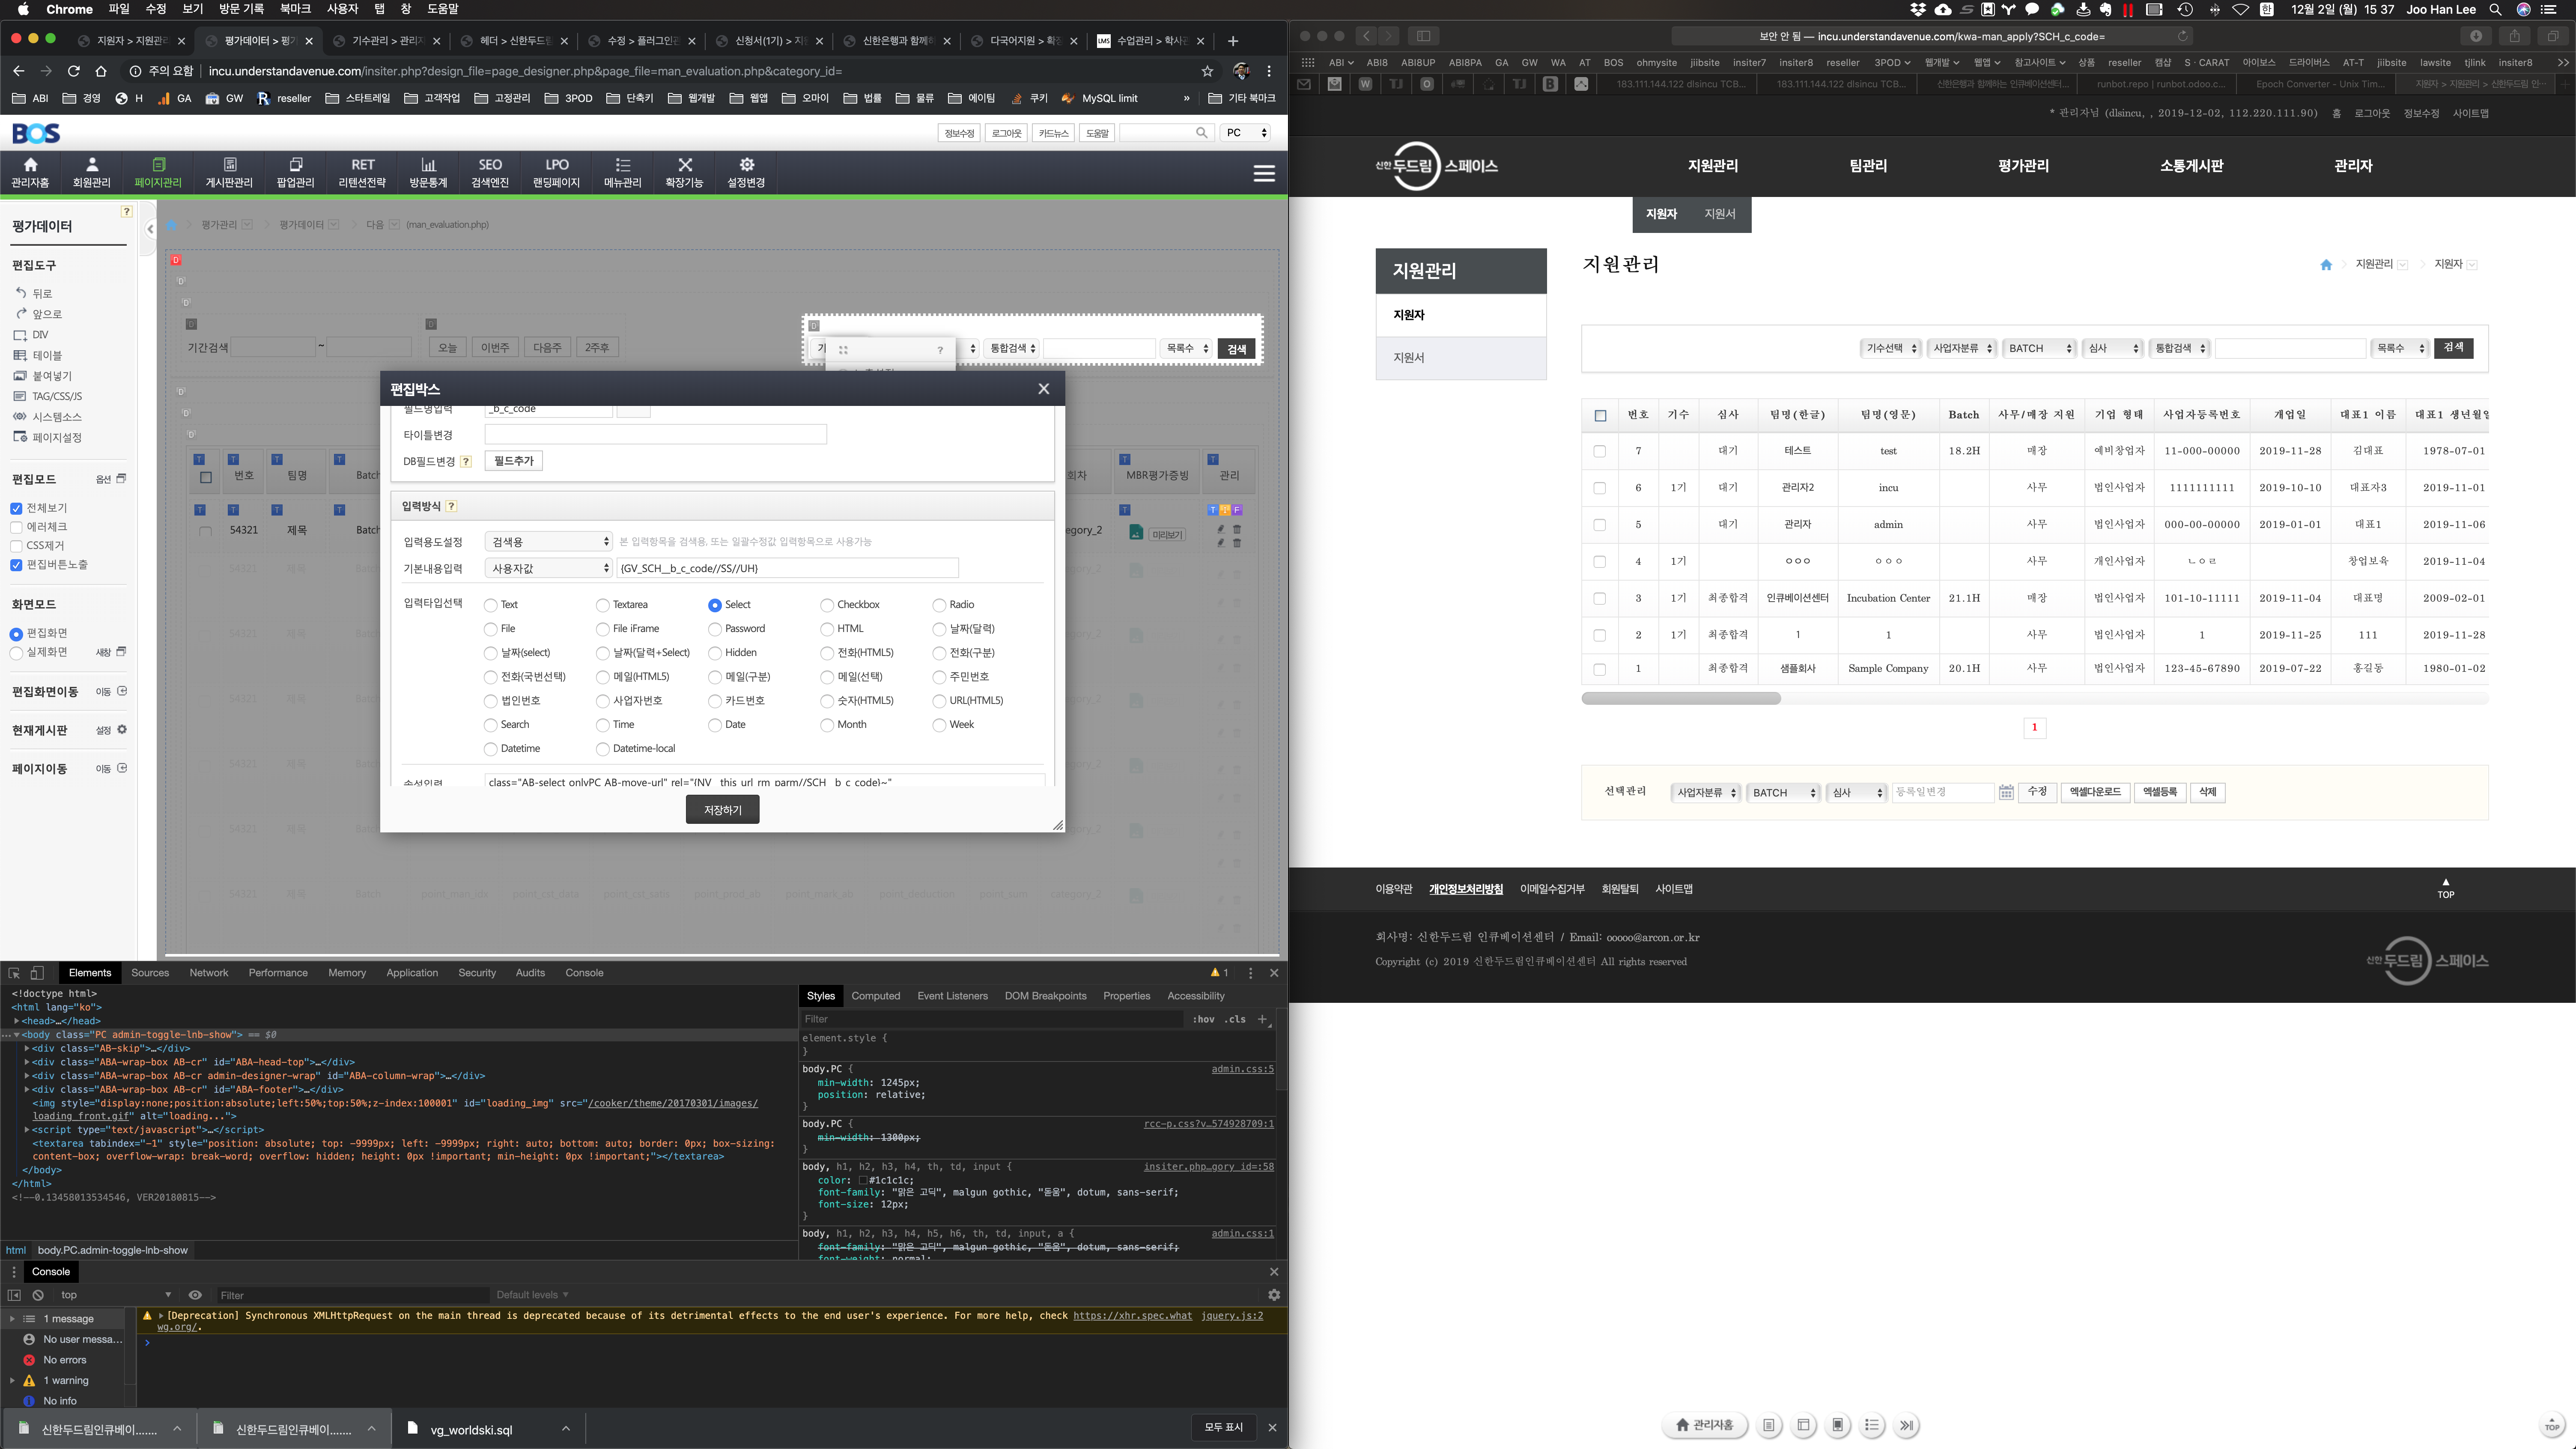Enable the 에러체크 checkbox
This screenshot has height=1449, width=2576.
click(16, 527)
